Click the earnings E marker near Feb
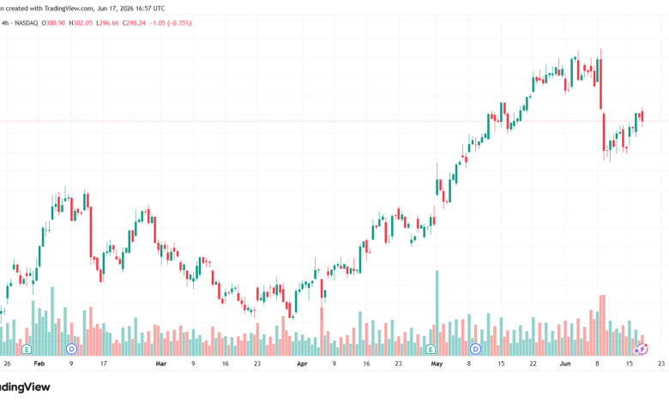This screenshot has height=403, width=669. (27, 350)
